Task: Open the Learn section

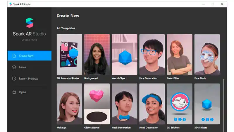Action: click(x=23, y=67)
